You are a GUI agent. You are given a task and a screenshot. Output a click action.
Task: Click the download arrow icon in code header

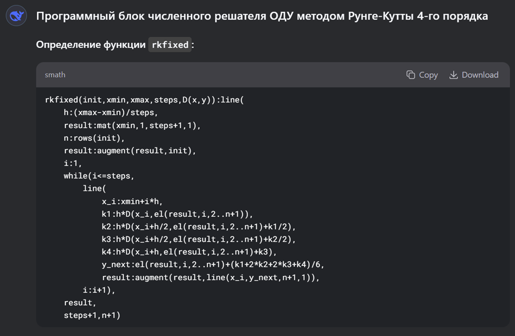[453, 75]
